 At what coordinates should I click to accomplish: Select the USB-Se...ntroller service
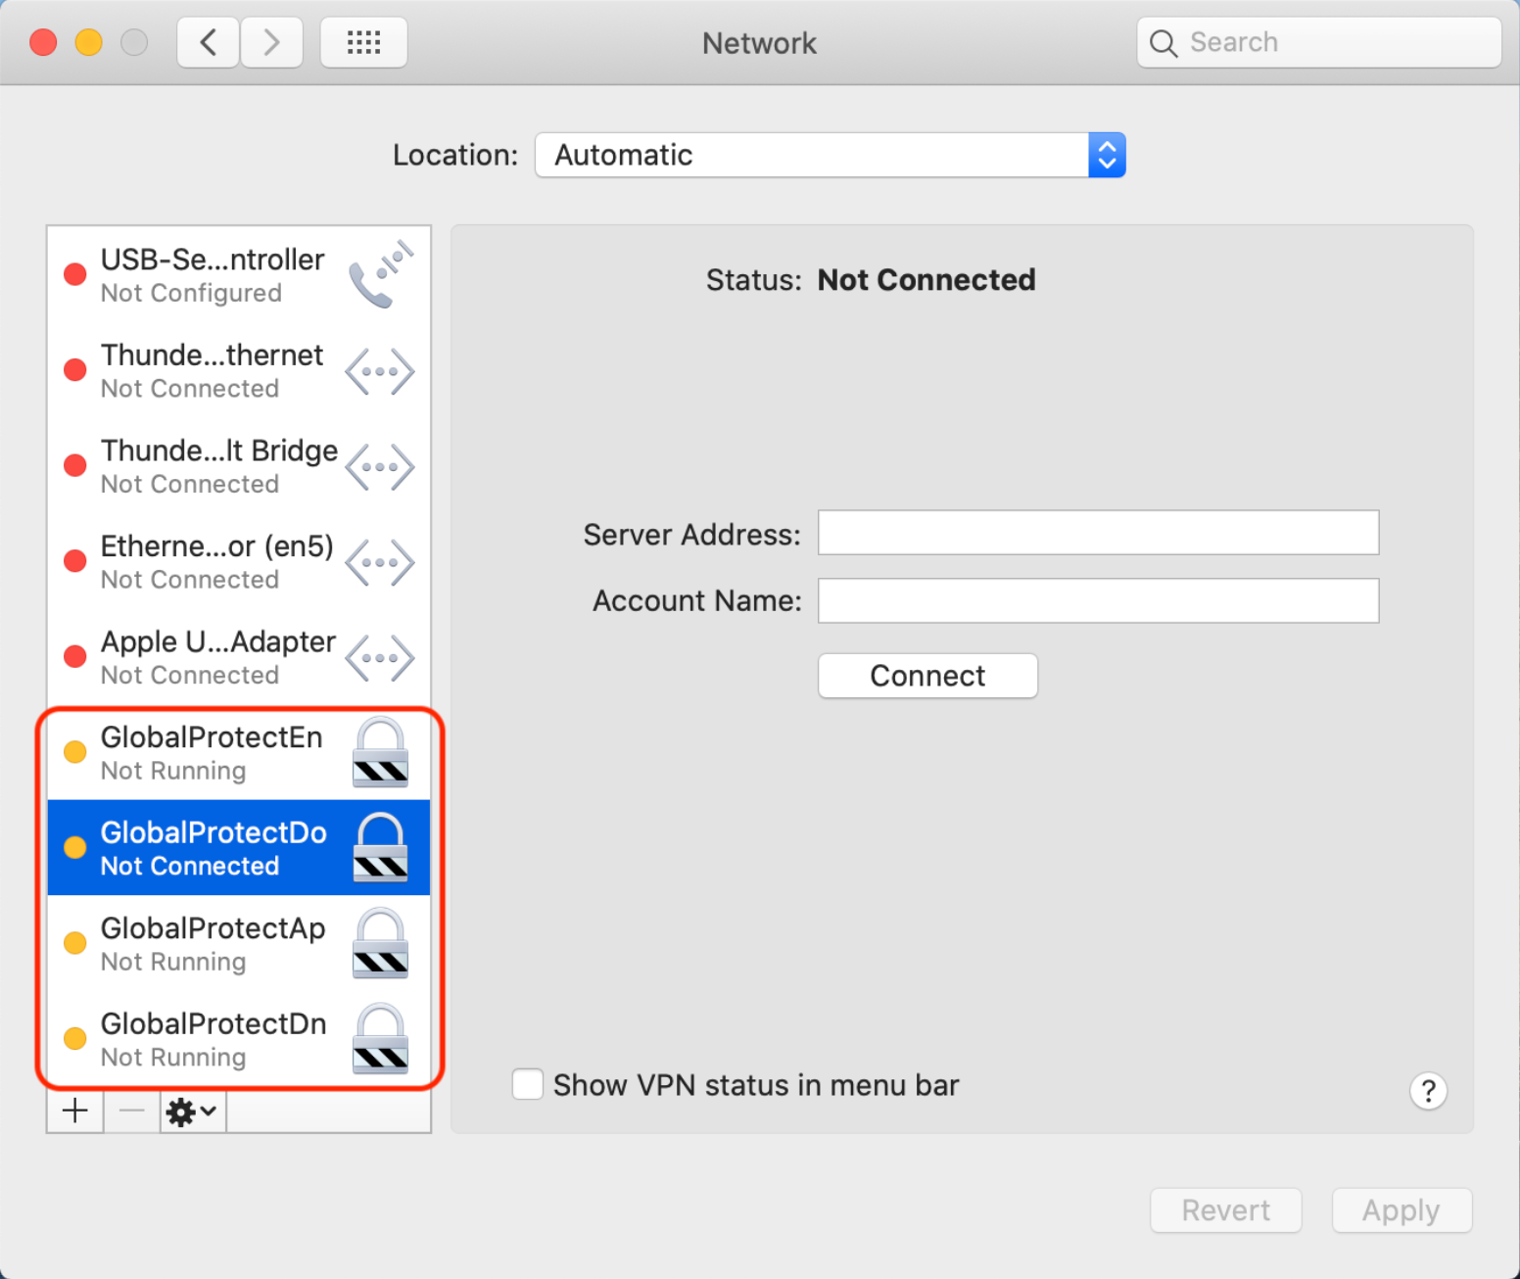click(239, 275)
